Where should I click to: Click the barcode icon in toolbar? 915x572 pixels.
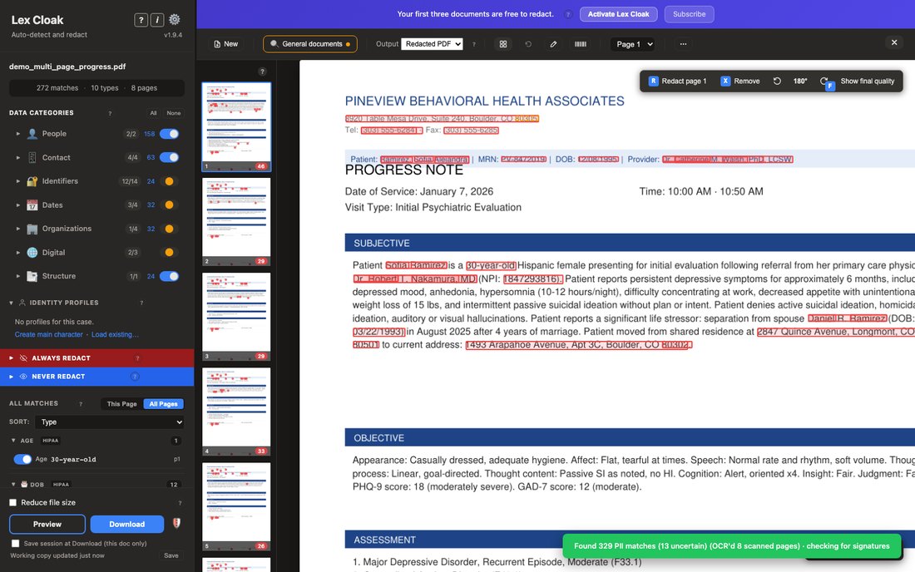pyautogui.click(x=580, y=44)
